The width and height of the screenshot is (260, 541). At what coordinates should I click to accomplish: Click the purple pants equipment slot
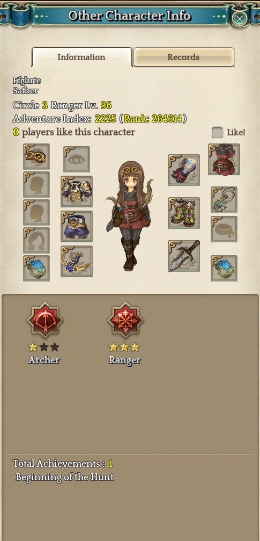click(77, 226)
